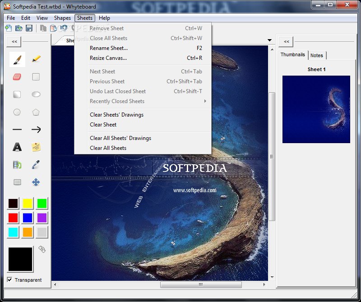361x302 pixels.
Task: Open the sheet tabs dropdown arrow
Action: tap(269, 40)
